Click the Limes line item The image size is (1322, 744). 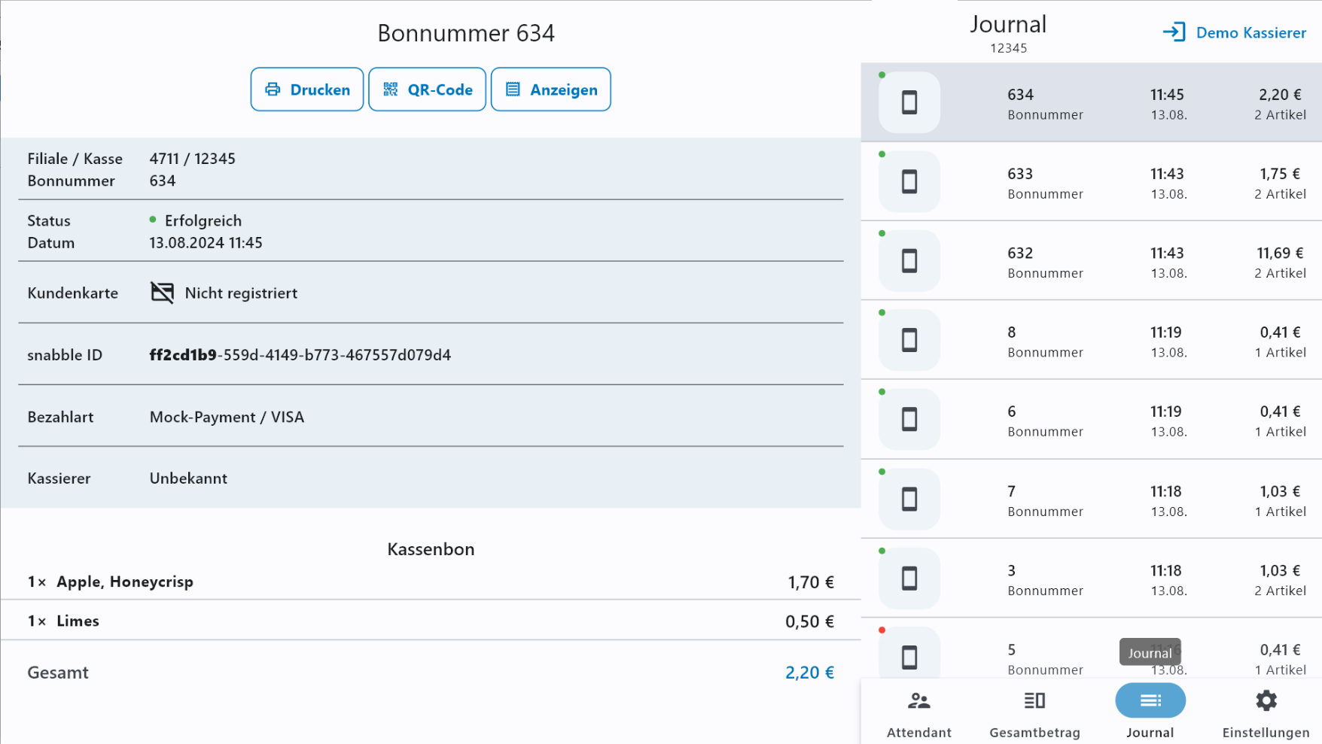pos(431,621)
